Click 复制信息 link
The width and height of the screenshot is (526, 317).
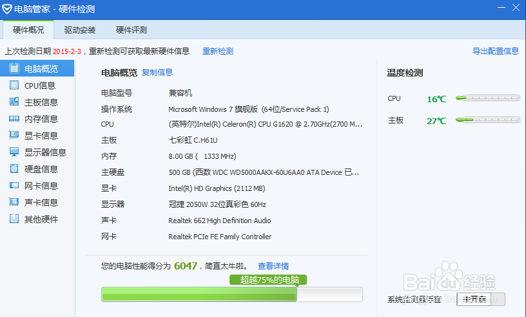pyautogui.click(x=157, y=72)
